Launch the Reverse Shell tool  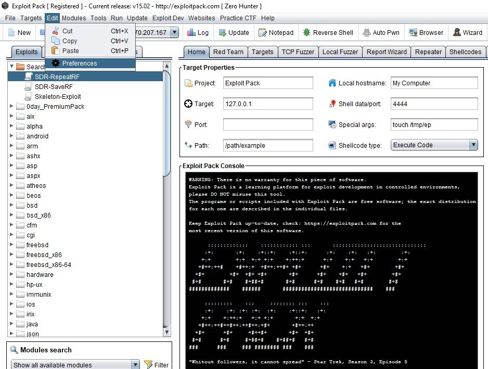point(328,33)
